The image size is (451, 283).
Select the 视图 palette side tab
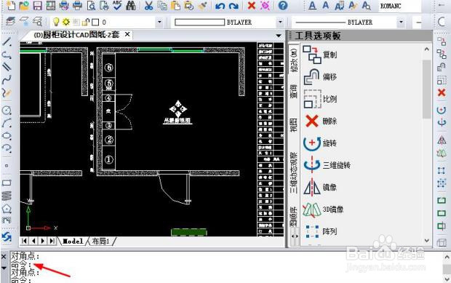tap(294, 125)
